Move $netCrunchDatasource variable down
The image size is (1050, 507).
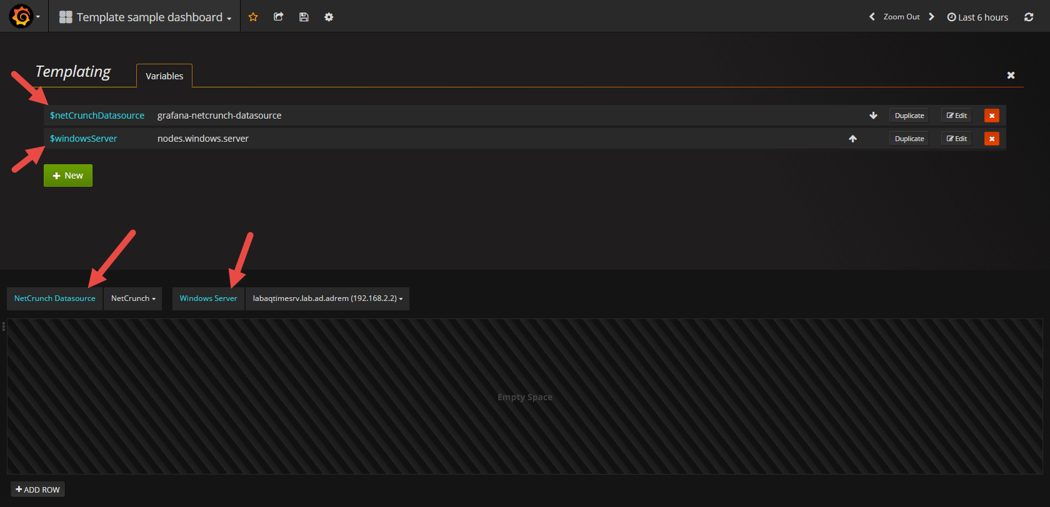(873, 116)
